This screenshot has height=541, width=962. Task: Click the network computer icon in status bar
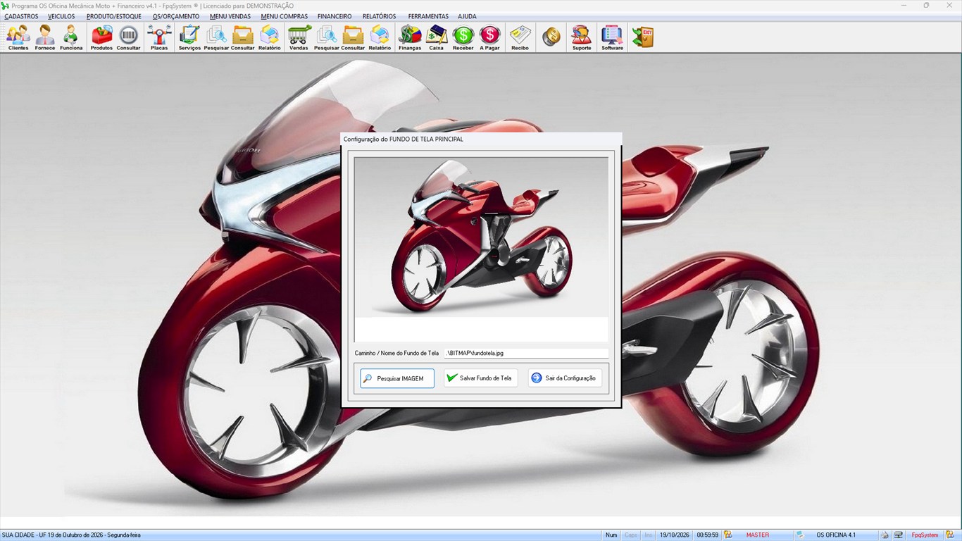pyautogui.click(x=899, y=535)
